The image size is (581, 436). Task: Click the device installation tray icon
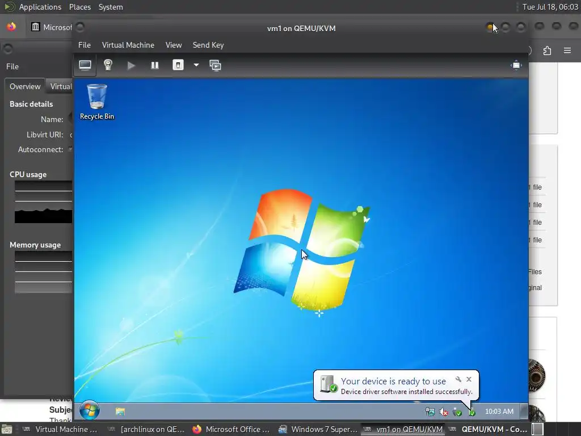(x=471, y=412)
